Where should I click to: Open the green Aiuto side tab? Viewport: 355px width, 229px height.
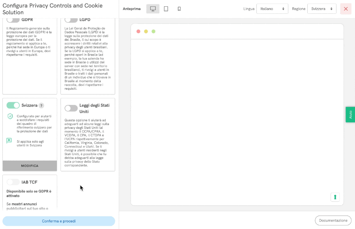[350, 114]
